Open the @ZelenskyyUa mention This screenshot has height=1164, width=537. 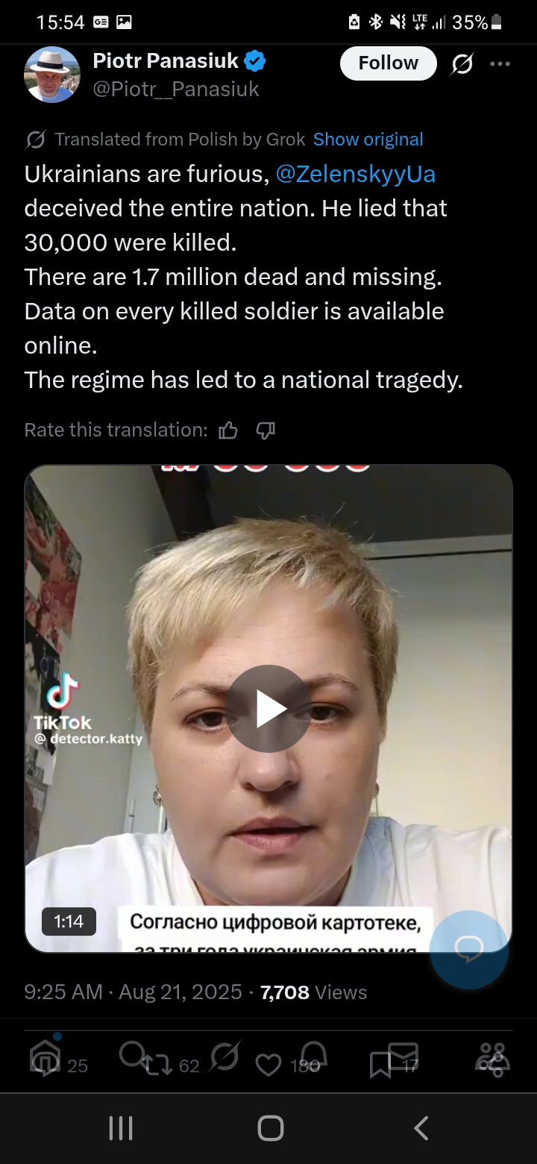point(356,174)
